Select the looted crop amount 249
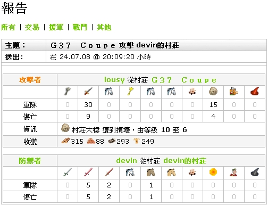 click(x=148, y=142)
